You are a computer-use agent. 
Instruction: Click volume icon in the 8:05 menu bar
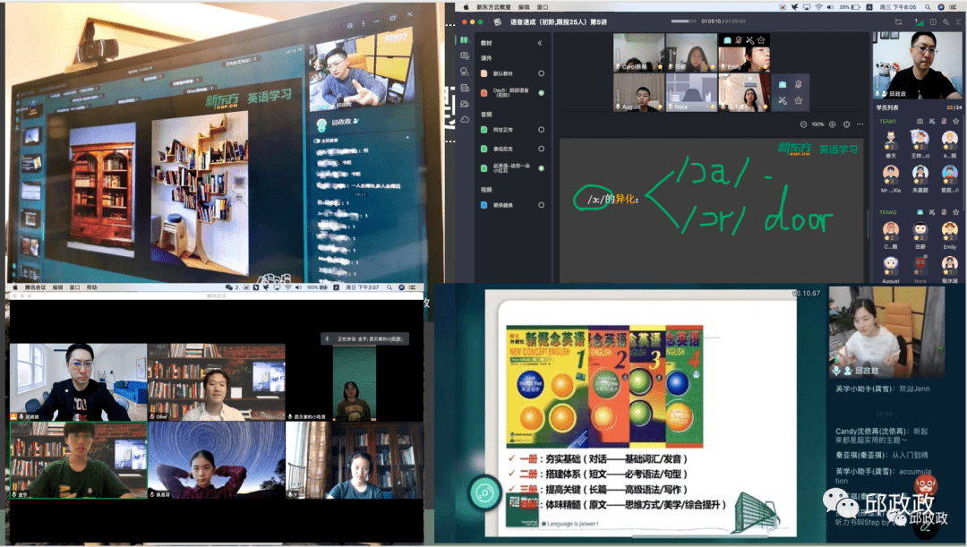(x=829, y=7)
